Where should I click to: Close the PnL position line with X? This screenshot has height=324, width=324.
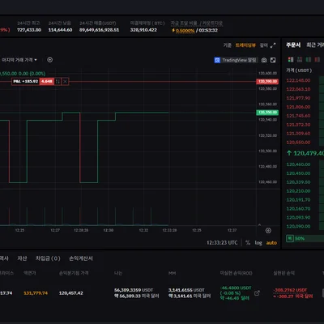[65, 82]
